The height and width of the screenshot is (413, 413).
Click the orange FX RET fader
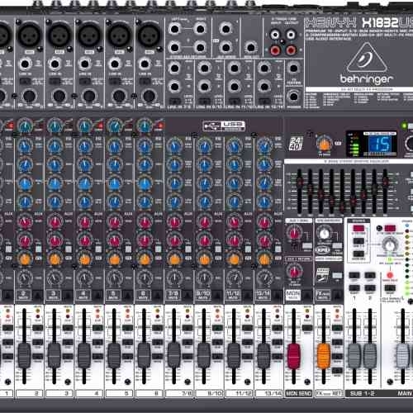(324, 356)
